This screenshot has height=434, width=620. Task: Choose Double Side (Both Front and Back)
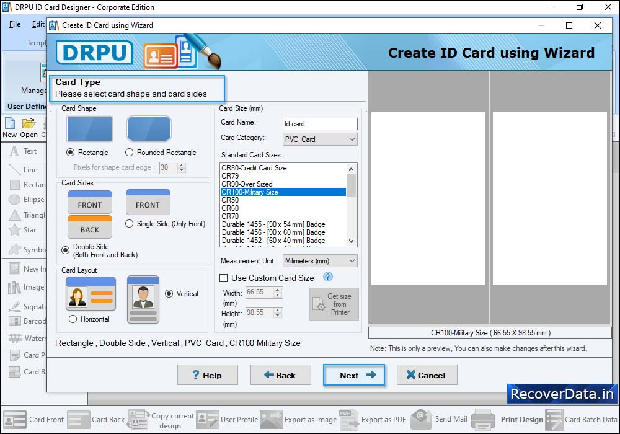[x=66, y=250]
